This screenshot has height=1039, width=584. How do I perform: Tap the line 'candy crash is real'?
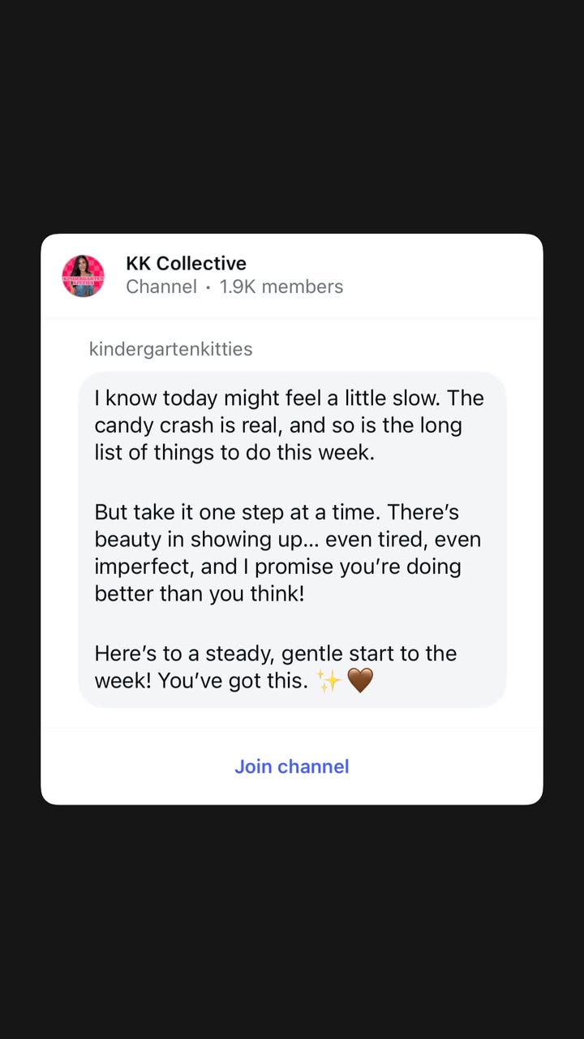click(x=278, y=425)
